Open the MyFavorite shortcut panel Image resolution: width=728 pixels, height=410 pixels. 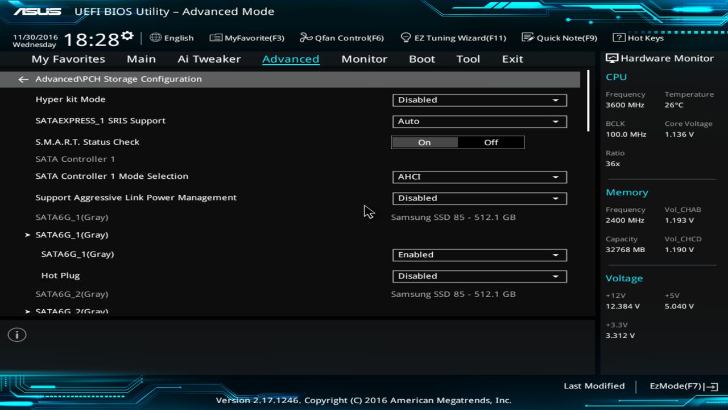(247, 38)
